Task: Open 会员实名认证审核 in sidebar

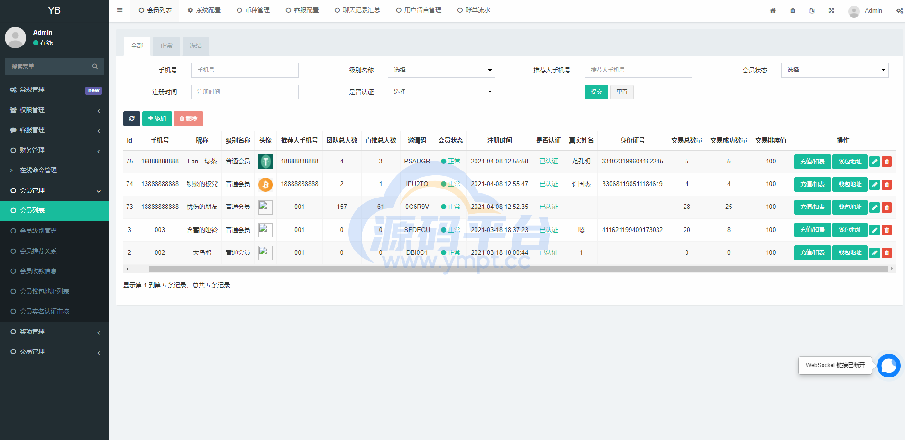Action: [x=55, y=311]
